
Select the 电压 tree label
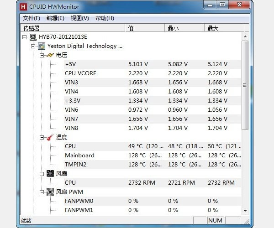(x=62, y=55)
